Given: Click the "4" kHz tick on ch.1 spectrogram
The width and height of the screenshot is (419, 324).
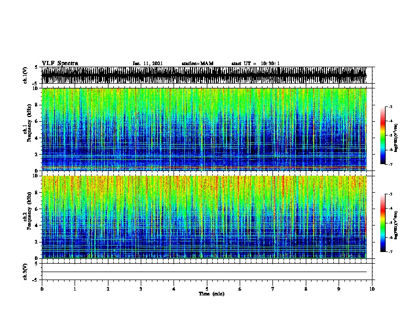Looking at the screenshot, I should [x=37, y=138].
